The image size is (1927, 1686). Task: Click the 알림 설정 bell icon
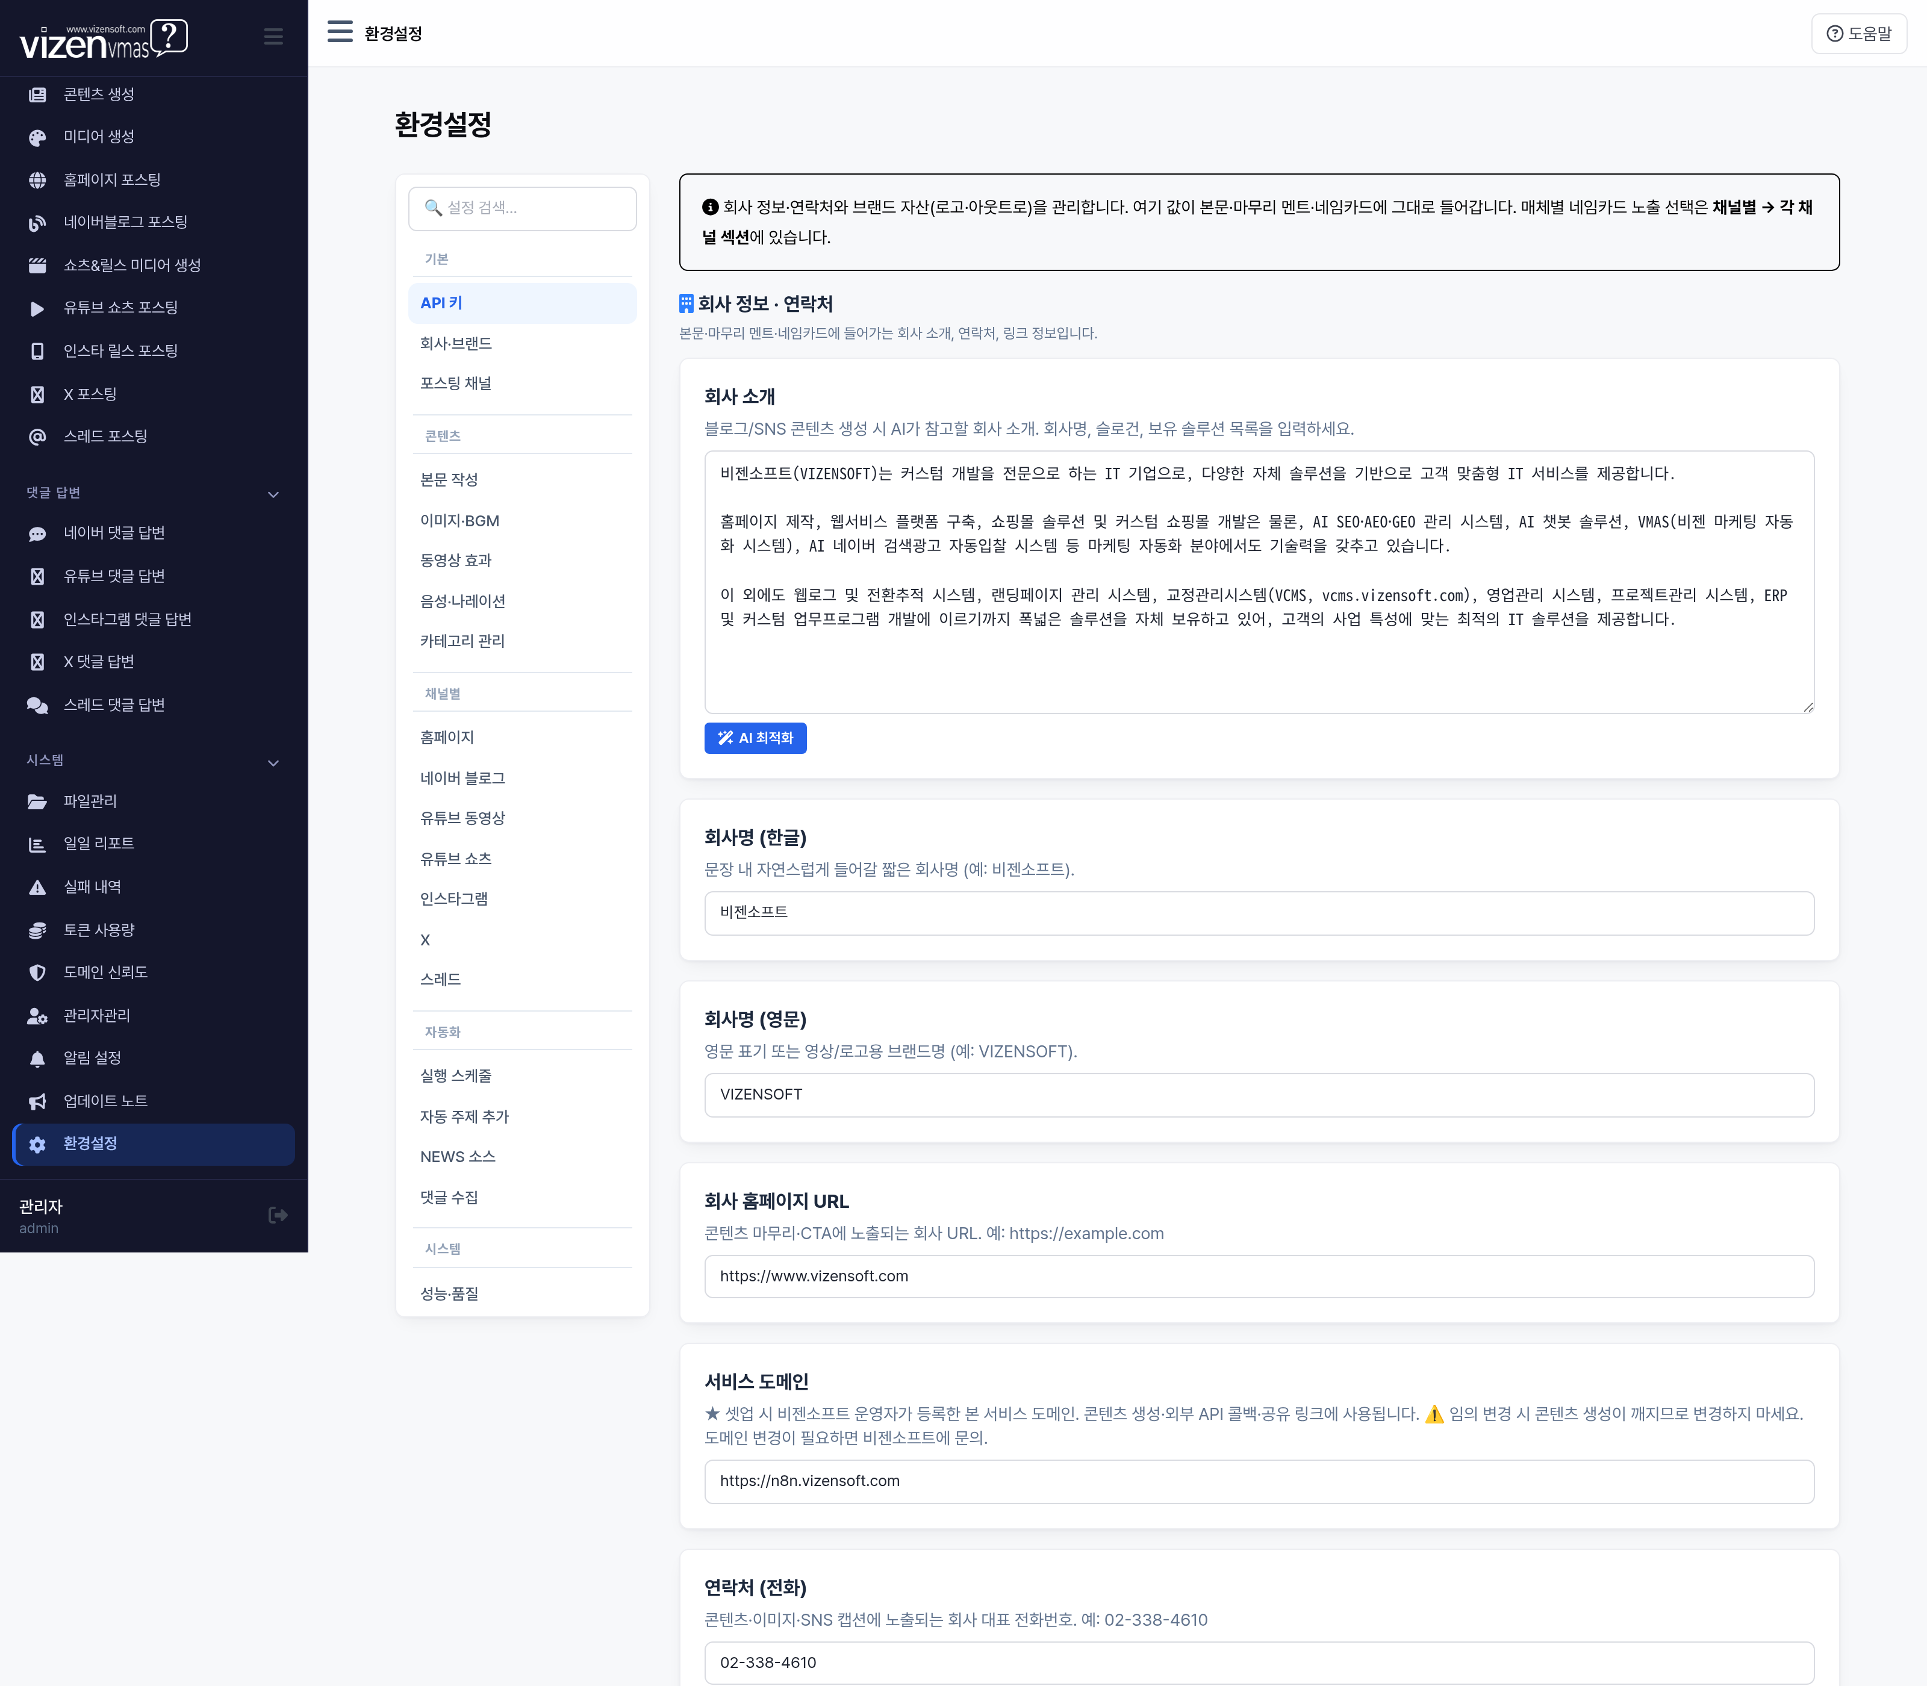click(x=37, y=1059)
